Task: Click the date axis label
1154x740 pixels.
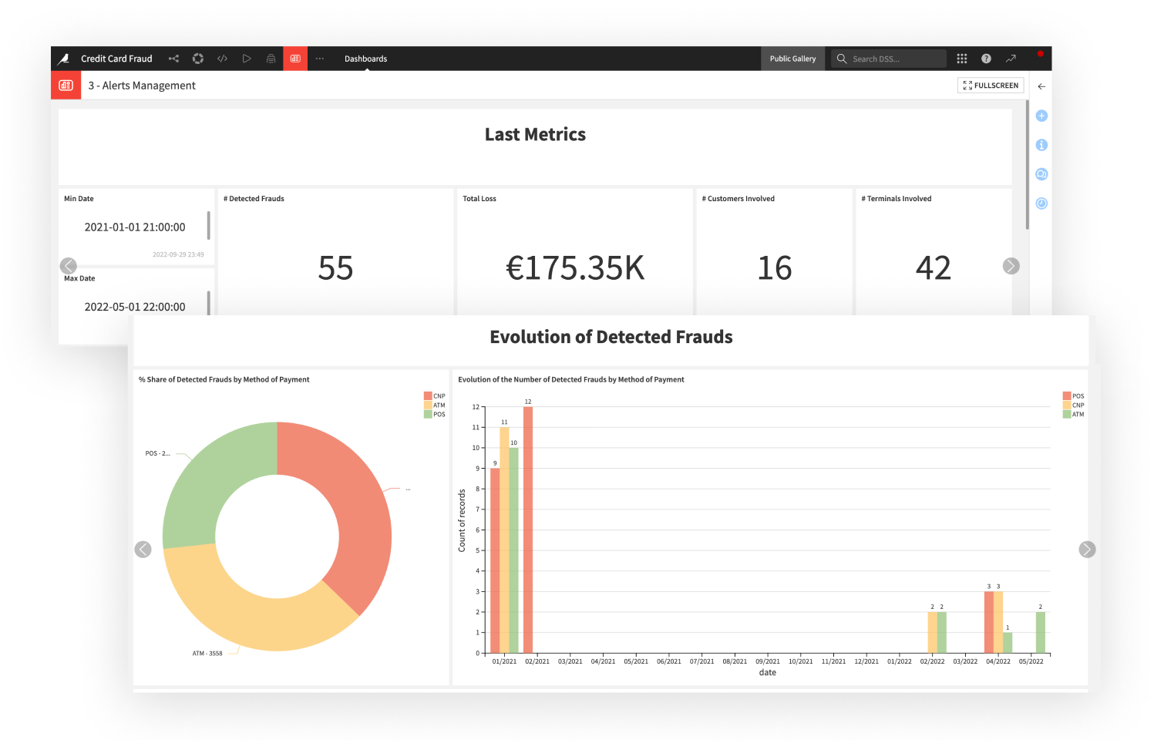Action: point(768,673)
